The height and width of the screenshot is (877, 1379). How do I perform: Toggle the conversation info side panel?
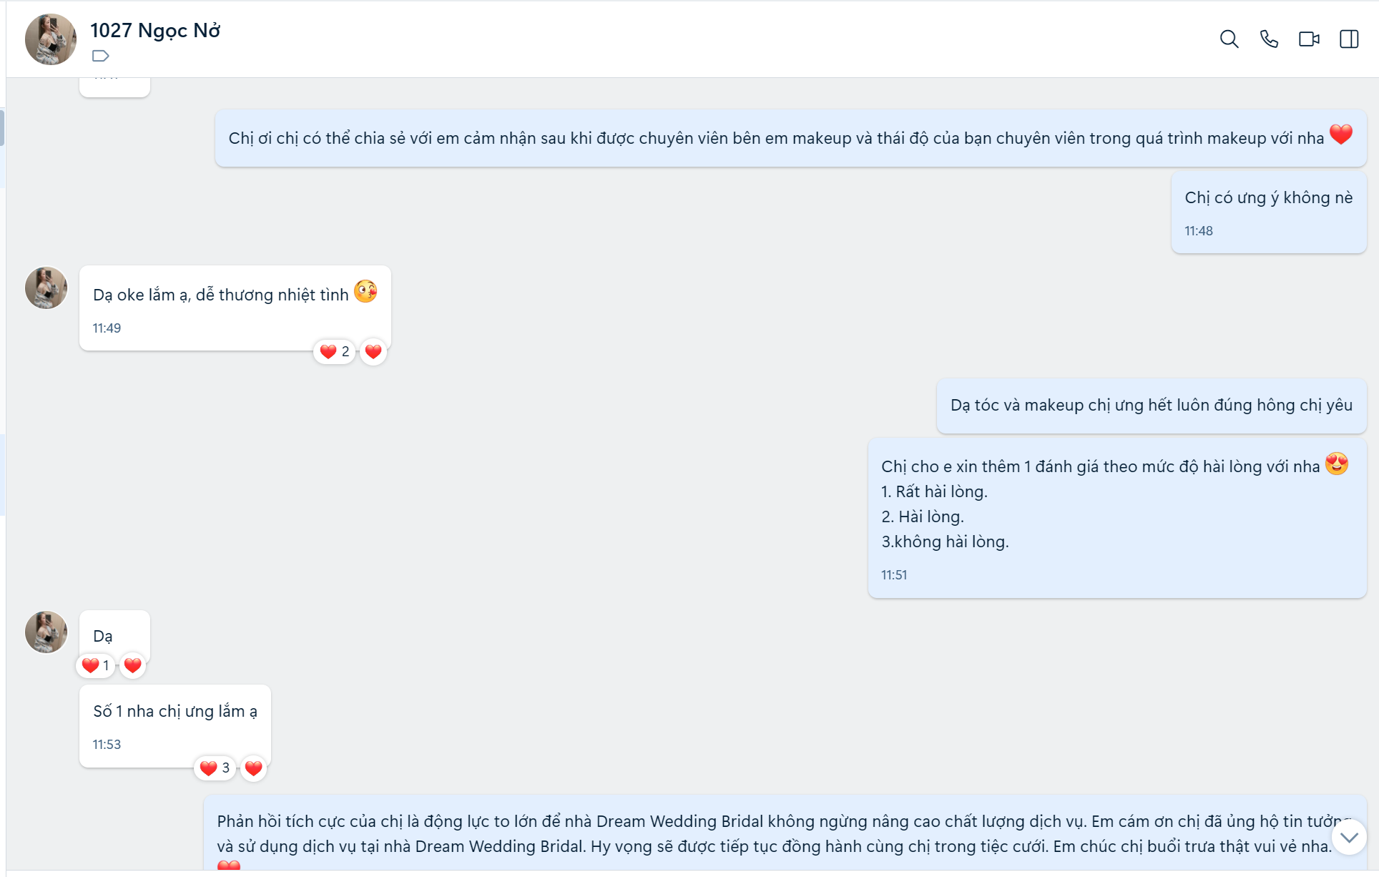1349,39
